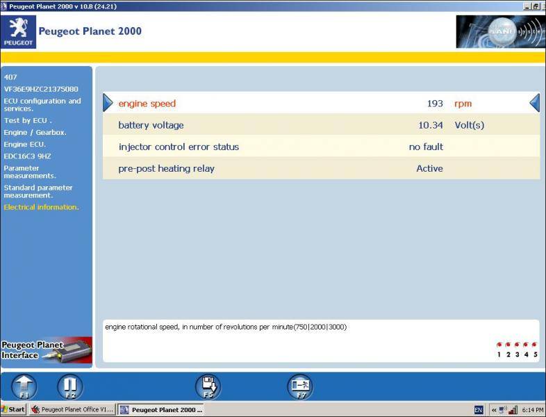The width and height of the screenshot is (546, 417).
Task: Select red indicator dot number 3
Action: 517,345
